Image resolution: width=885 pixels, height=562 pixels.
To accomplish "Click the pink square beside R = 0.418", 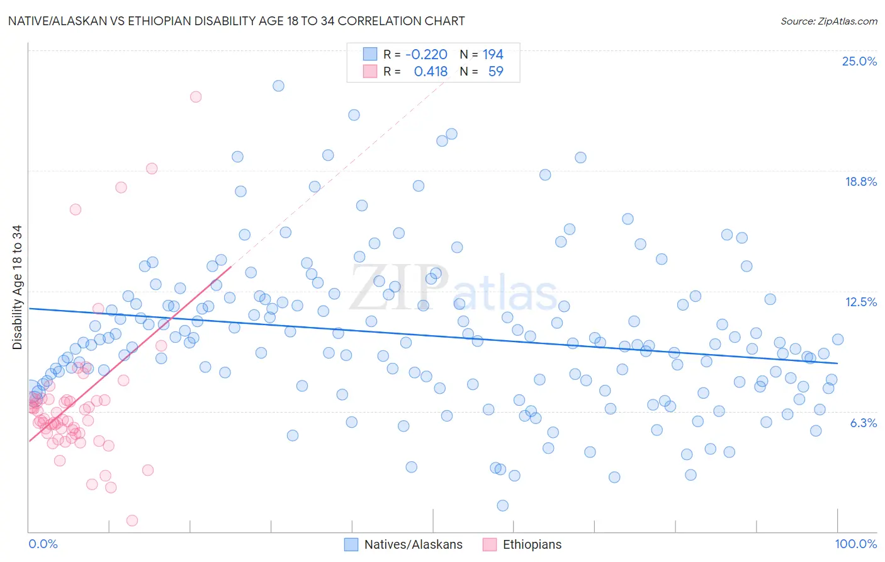I will pyautogui.click(x=370, y=71).
